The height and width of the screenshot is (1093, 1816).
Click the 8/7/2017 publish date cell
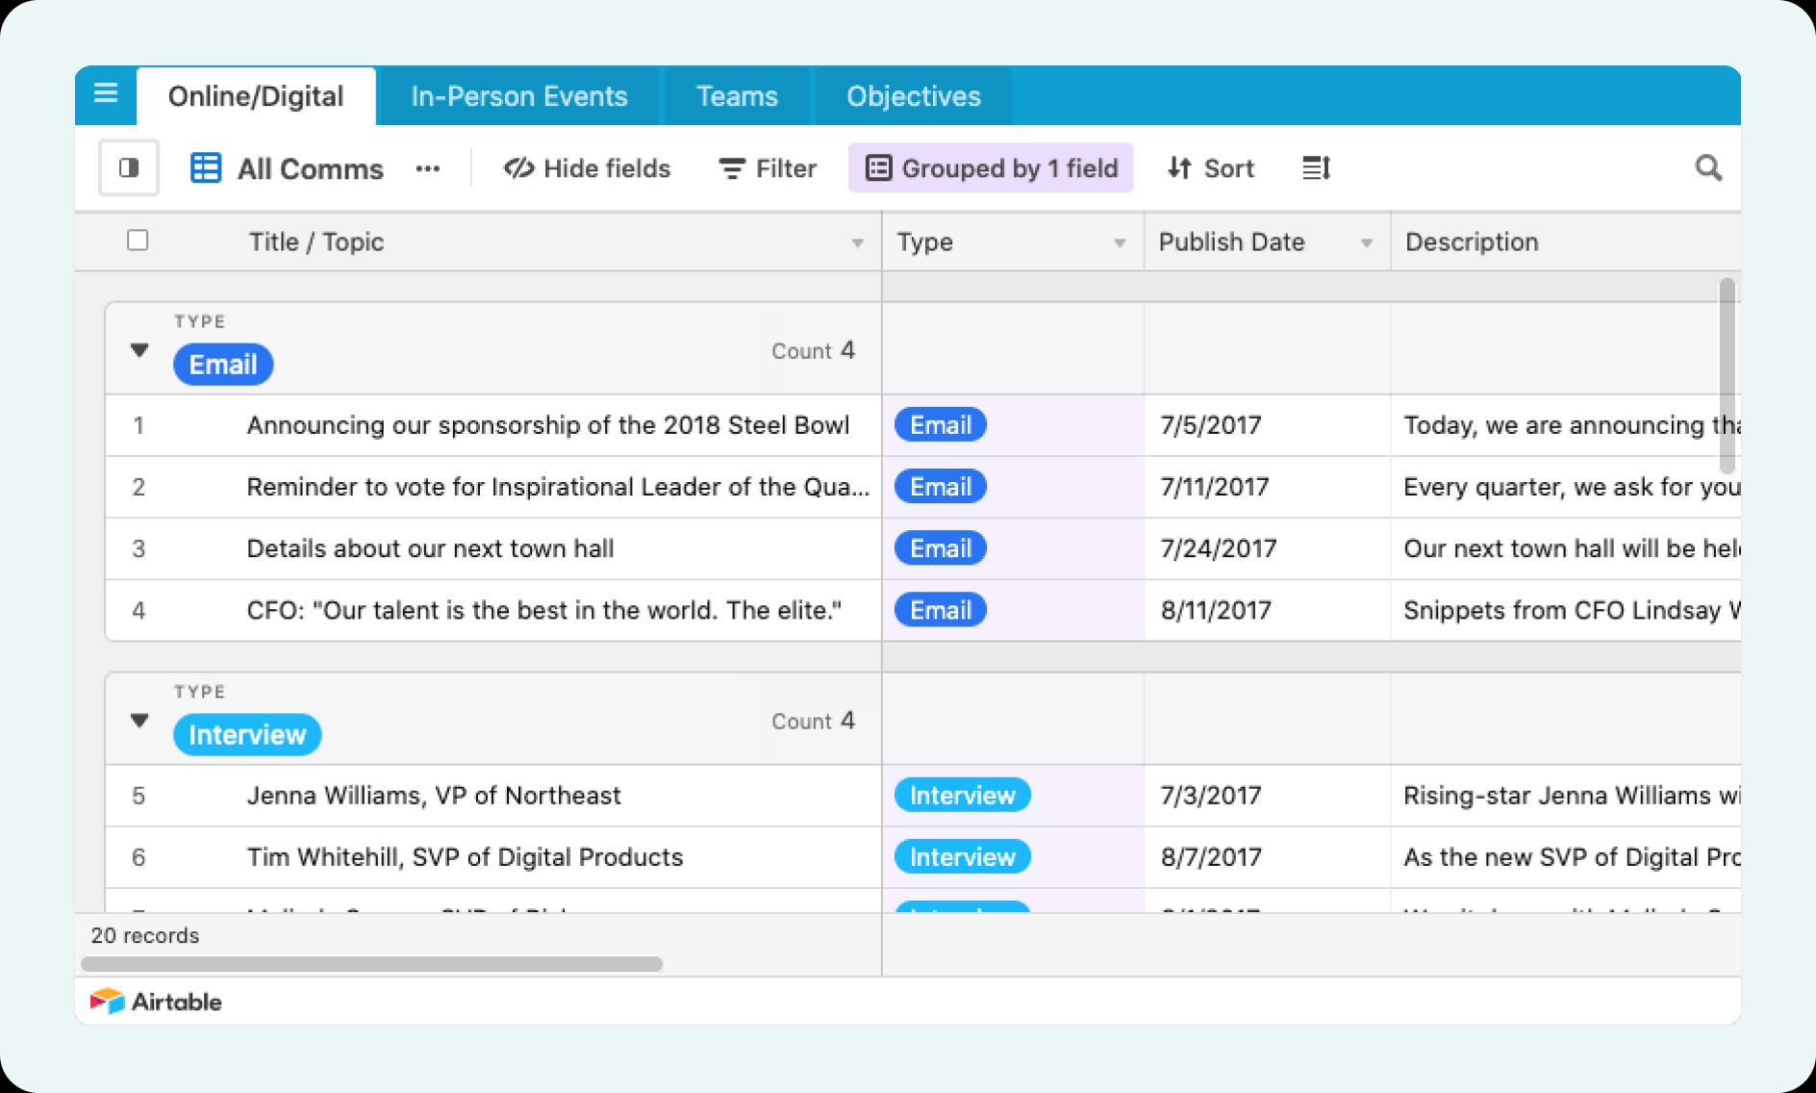tap(1267, 857)
